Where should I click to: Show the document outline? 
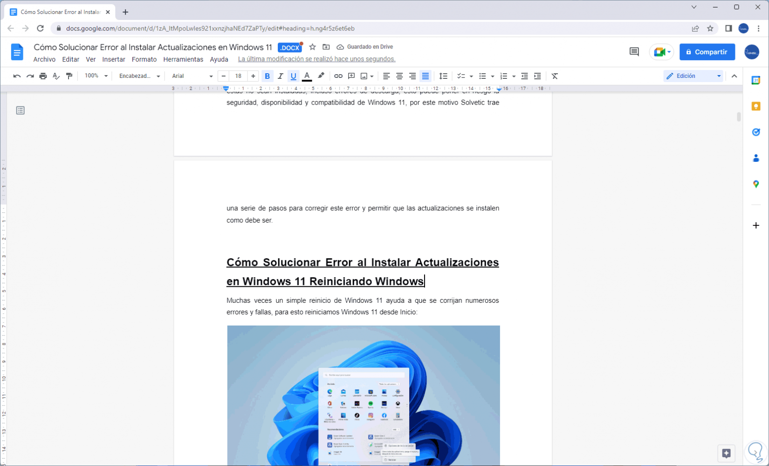click(21, 111)
